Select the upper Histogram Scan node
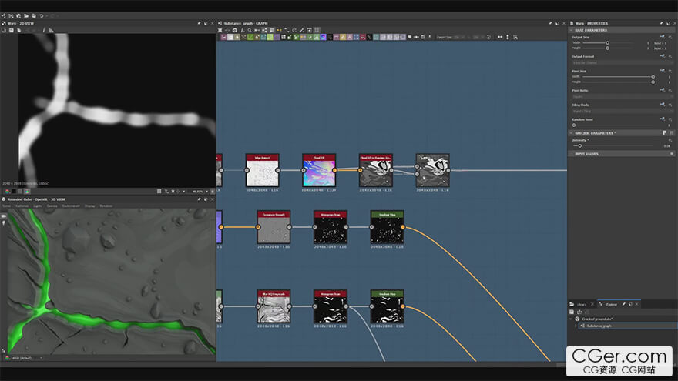678x381 pixels. pyautogui.click(x=330, y=229)
